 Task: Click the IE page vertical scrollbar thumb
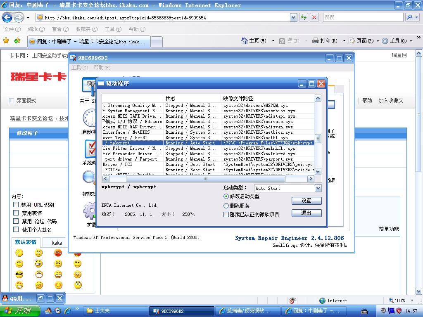[419, 115]
